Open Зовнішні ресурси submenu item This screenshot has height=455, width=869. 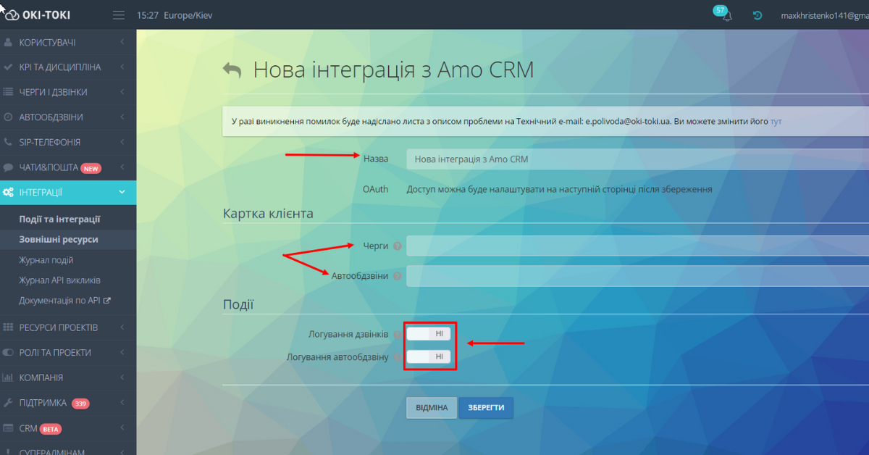59,239
